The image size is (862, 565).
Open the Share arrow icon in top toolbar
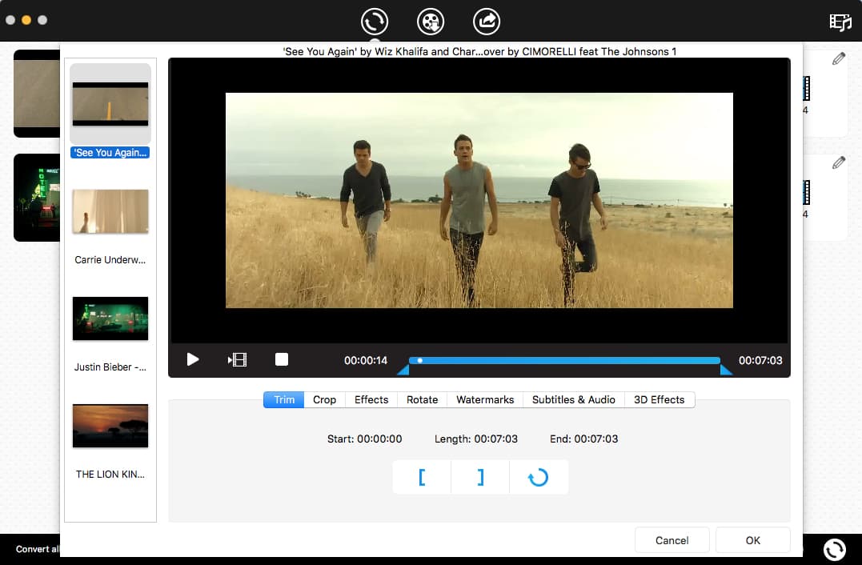487,22
